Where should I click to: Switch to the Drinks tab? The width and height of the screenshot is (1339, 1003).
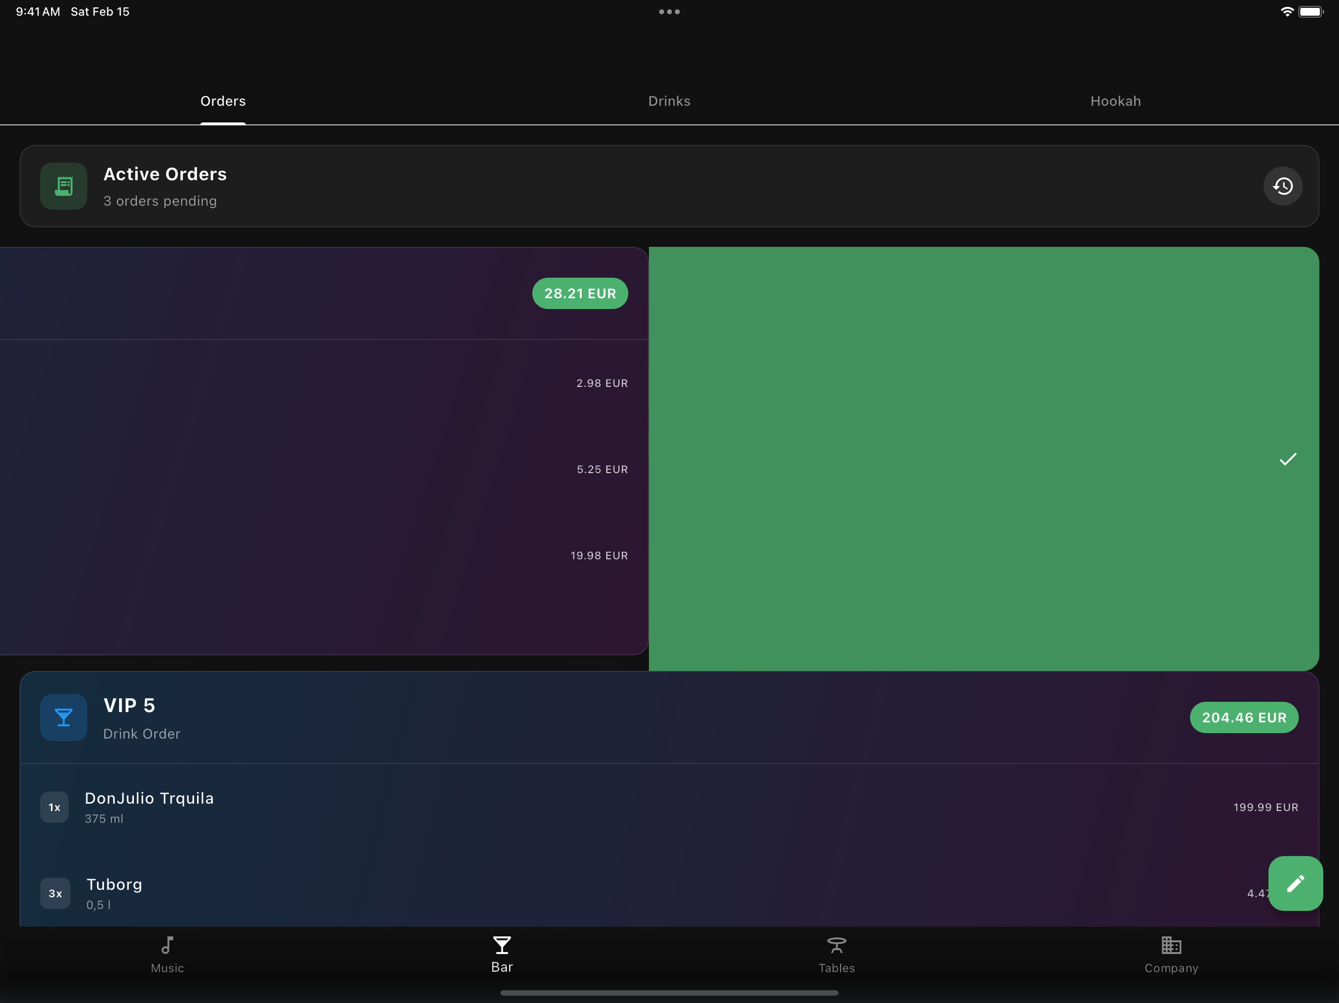pyautogui.click(x=669, y=101)
